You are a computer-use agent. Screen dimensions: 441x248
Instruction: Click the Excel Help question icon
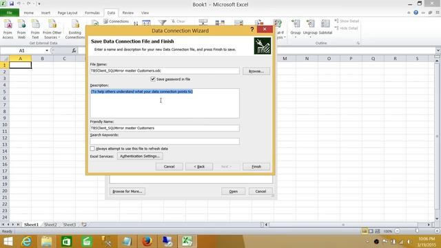pos(416,12)
